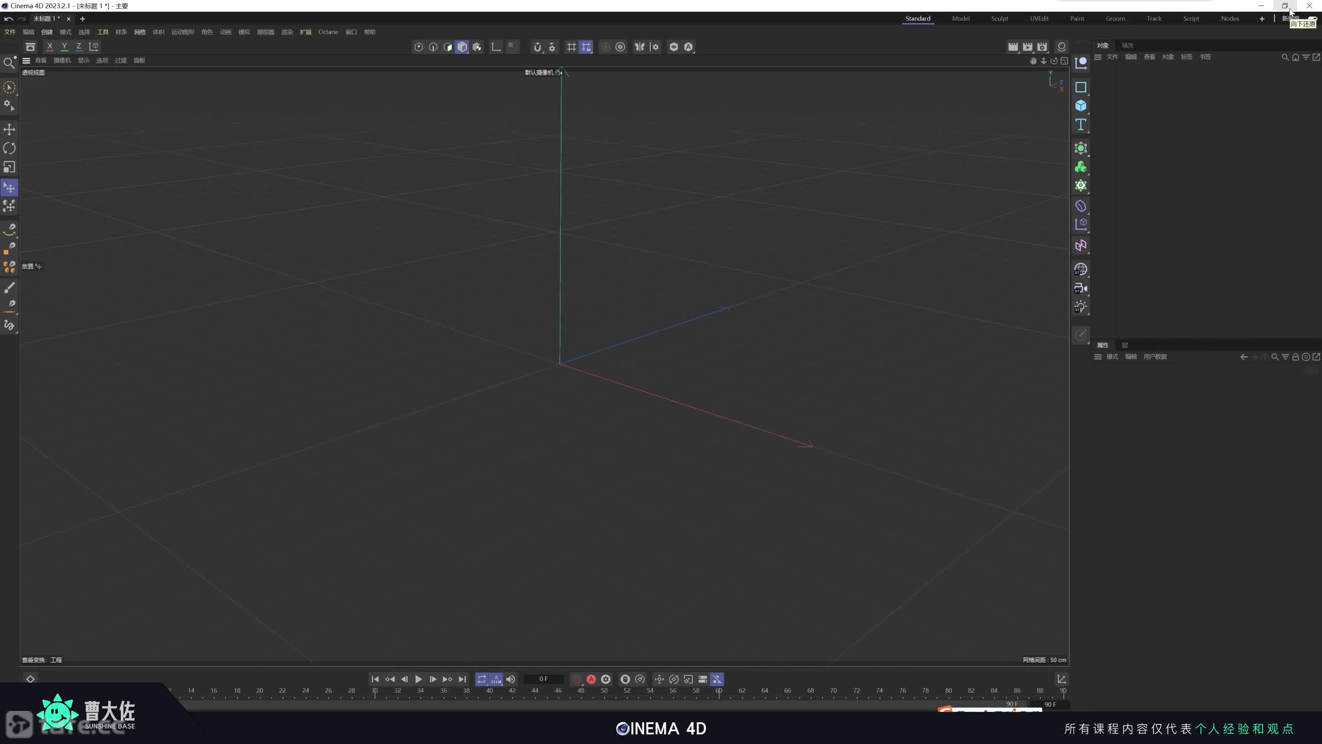Add a Camera object from the right palette

(x=1080, y=288)
